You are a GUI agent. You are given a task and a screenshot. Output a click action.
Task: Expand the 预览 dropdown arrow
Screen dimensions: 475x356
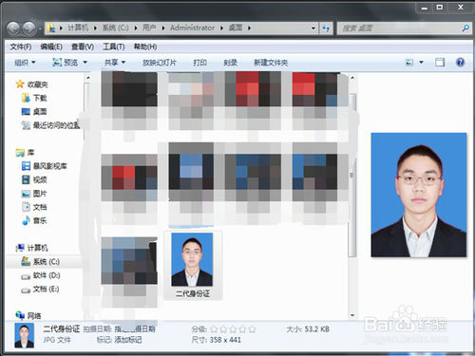coord(85,63)
